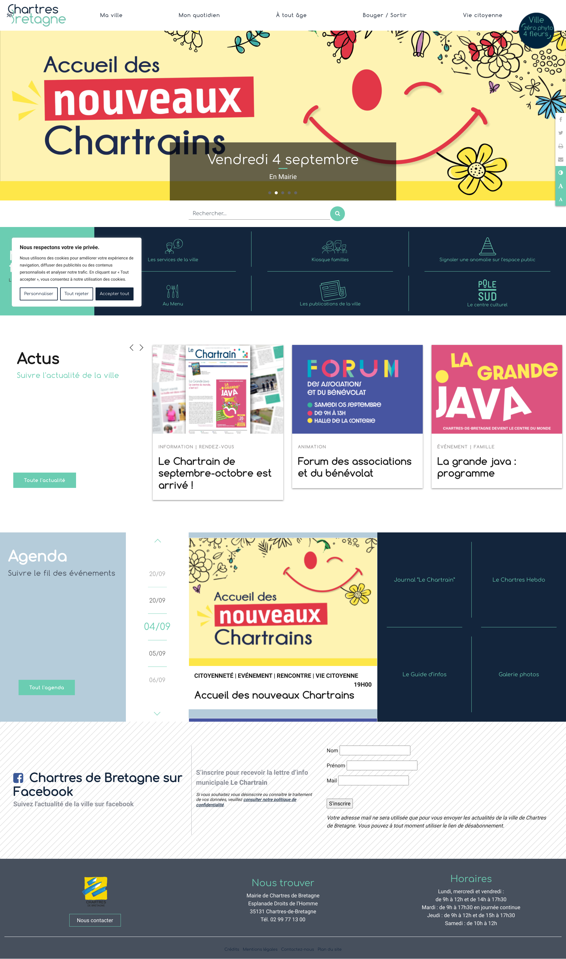Move agenda dates down with bottom chevron
Image resolution: width=566 pixels, height=959 pixels.
click(x=157, y=713)
